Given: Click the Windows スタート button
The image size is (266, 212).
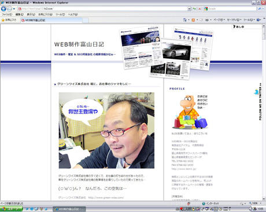Looking at the screenshot, I should click(x=11, y=209).
